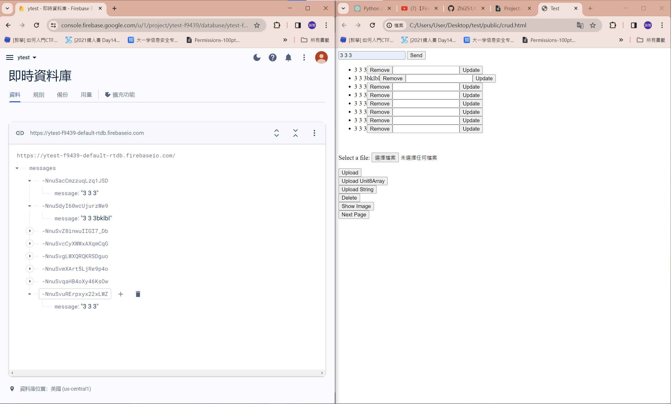671x404 pixels.
Task: Open Firebase help question mark icon
Action: 273,57
